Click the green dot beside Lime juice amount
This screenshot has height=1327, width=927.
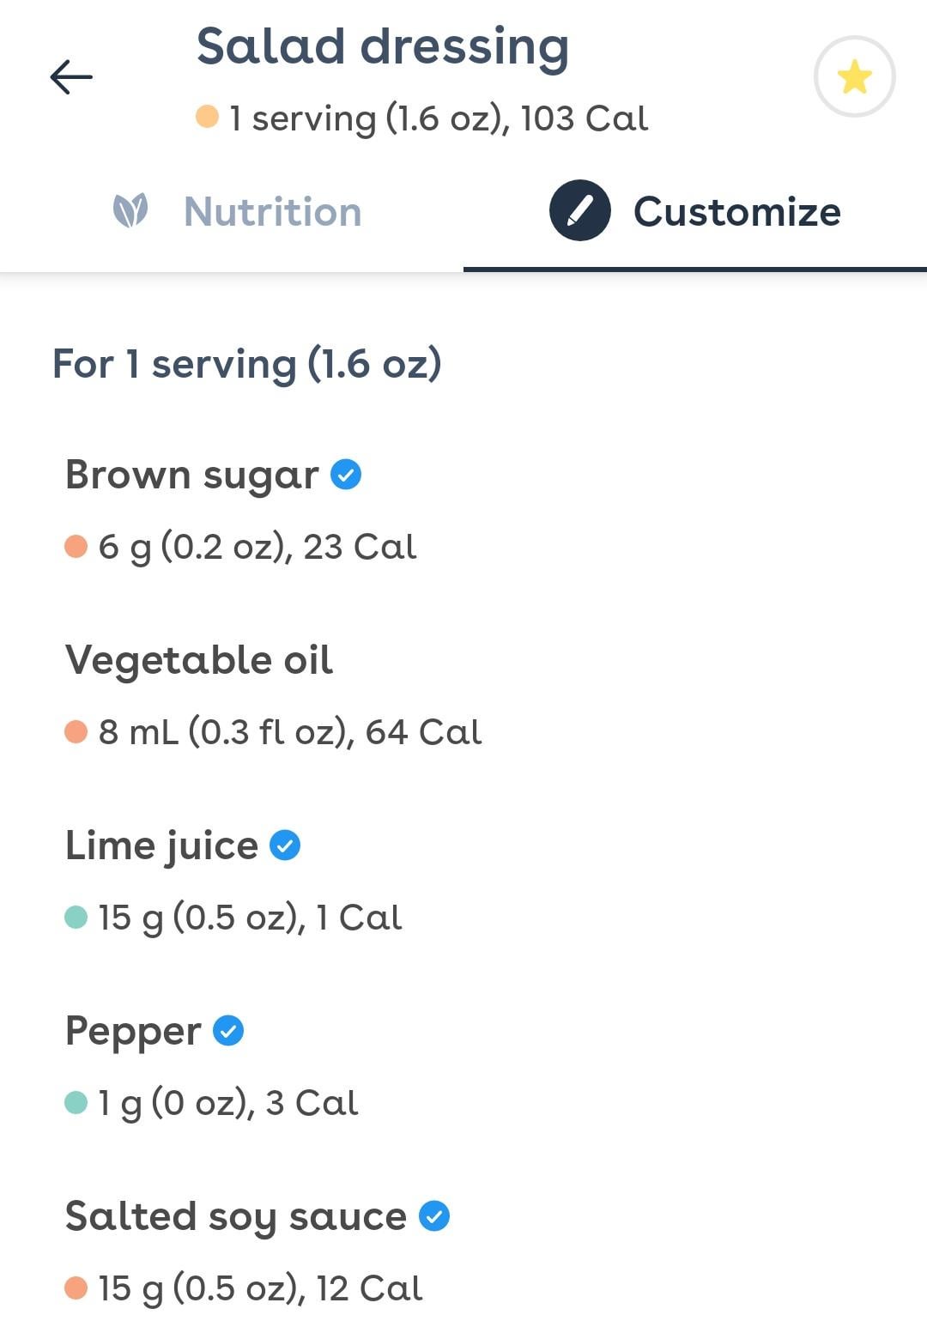tap(76, 918)
